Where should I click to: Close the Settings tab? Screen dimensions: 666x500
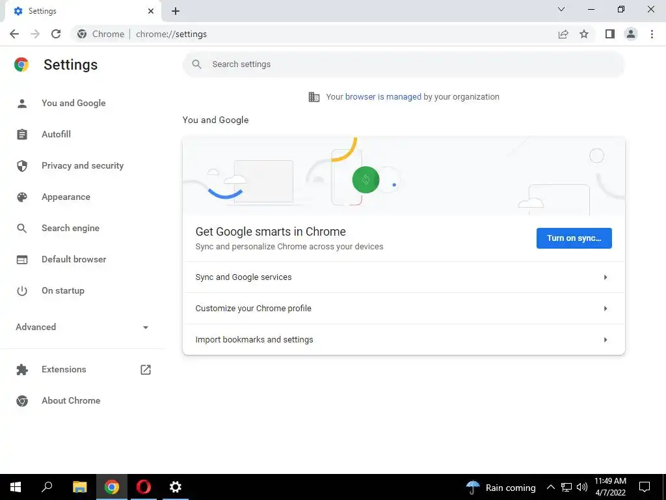pyautogui.click(x=151, y=11)
